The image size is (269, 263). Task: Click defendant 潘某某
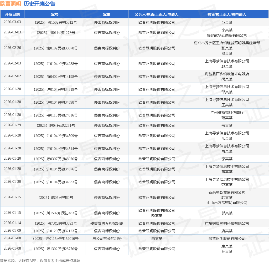coord(227,53)
